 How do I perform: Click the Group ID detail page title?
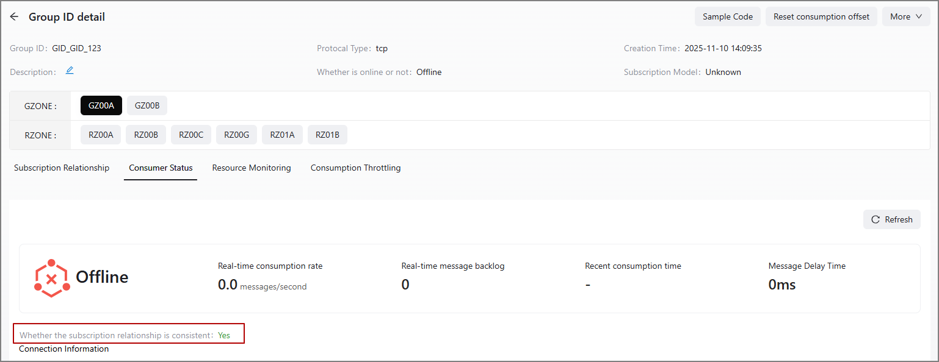[67, 17]
